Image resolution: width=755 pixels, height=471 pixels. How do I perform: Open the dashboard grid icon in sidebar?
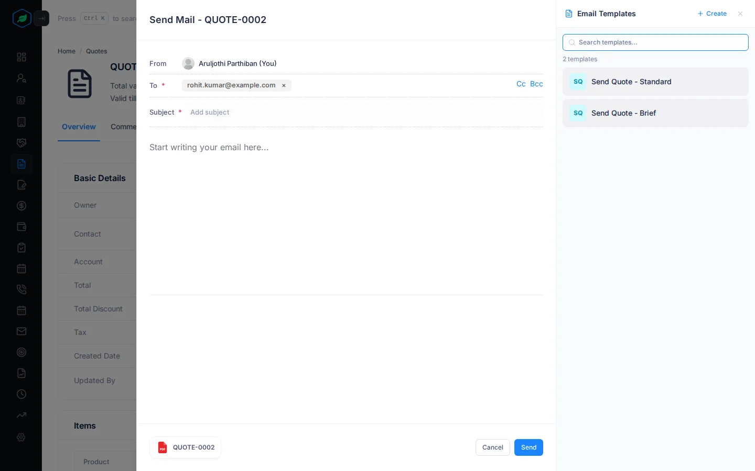pyautogui.click(x=21, y=57)
